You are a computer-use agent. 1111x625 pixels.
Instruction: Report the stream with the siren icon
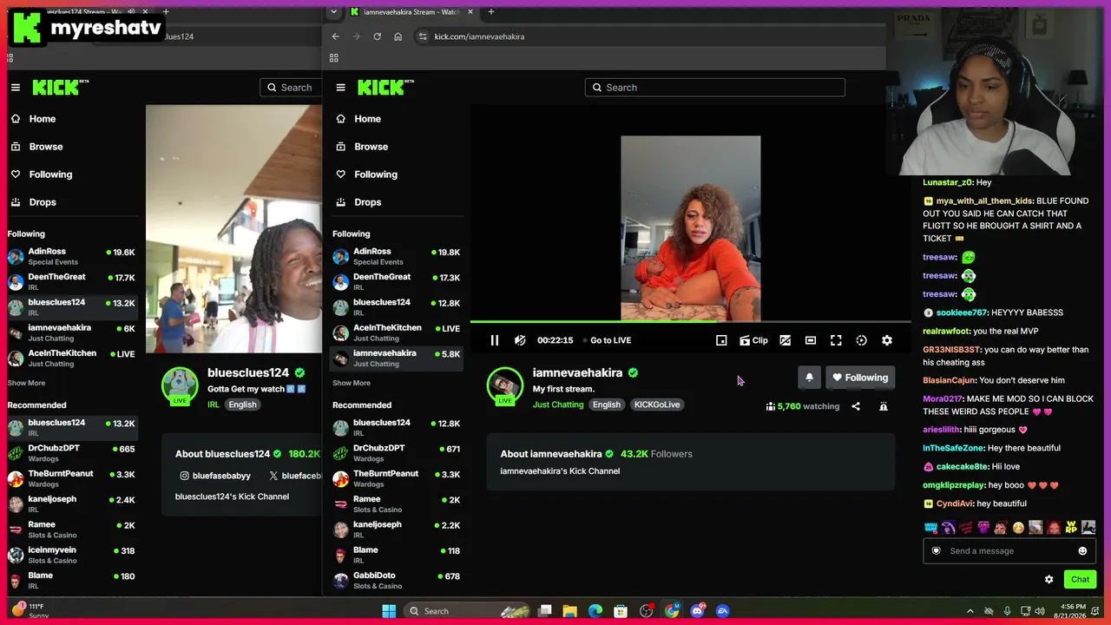[x=884, y=406]
